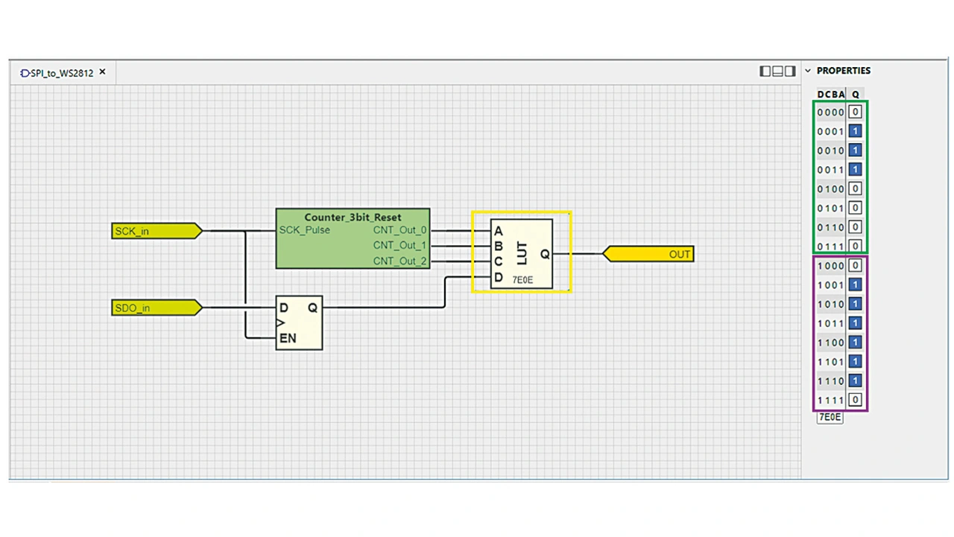Viewport: 954px width, 537px height.
Task: Toggle Q output for row 0000
Action: coord(856,112)
